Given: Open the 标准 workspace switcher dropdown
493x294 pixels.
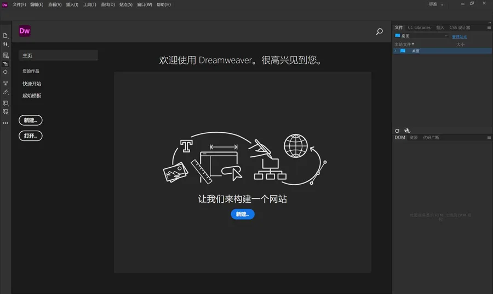Looking at the screenshot, I should (436, 4).
